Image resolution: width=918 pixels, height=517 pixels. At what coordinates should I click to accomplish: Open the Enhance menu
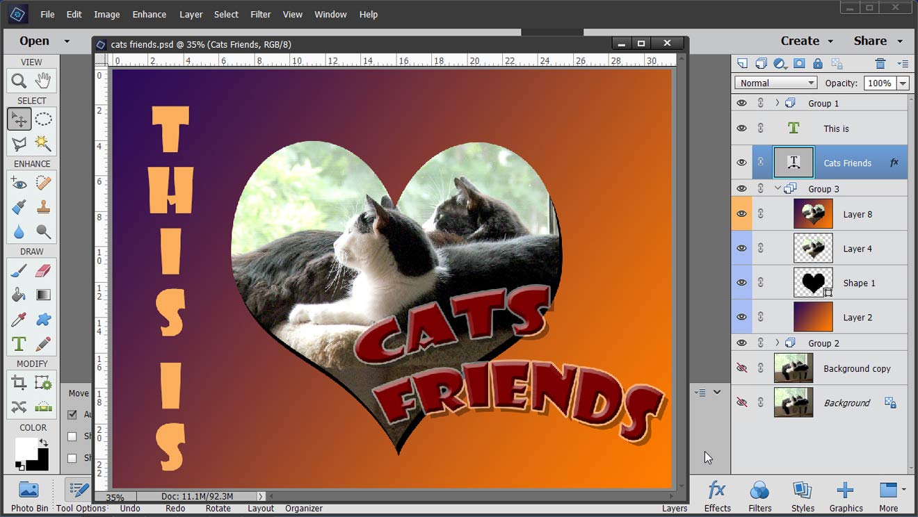coord(150,14)
